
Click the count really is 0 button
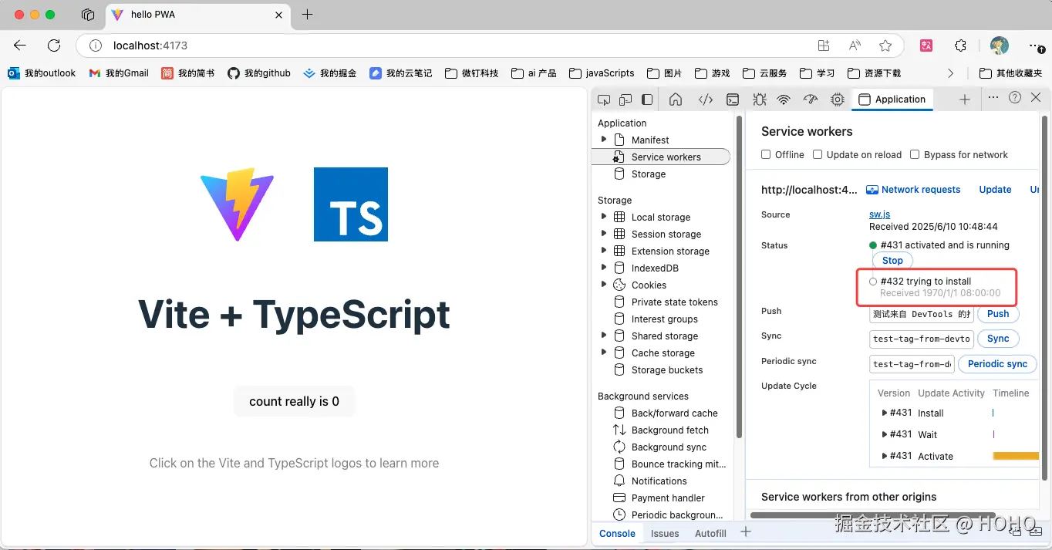(x=294, y=401)
